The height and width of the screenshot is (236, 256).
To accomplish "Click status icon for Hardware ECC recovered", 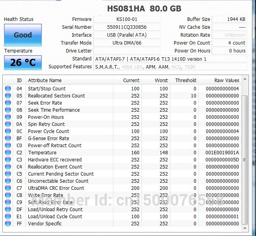I will 8,159.
